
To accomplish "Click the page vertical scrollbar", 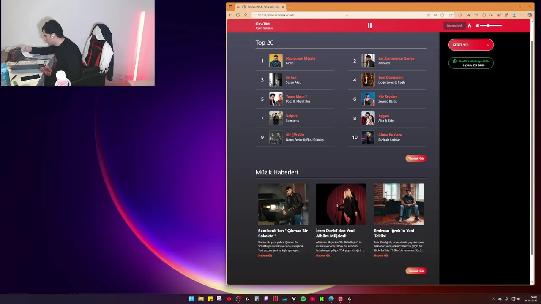I will [532, 148].
